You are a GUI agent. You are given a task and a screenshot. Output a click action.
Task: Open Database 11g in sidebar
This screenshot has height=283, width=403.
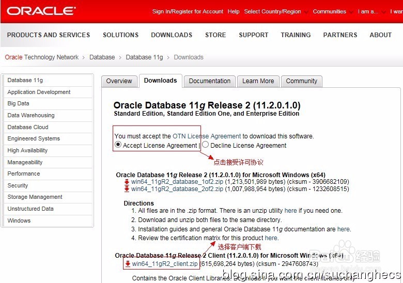(48, 81)
